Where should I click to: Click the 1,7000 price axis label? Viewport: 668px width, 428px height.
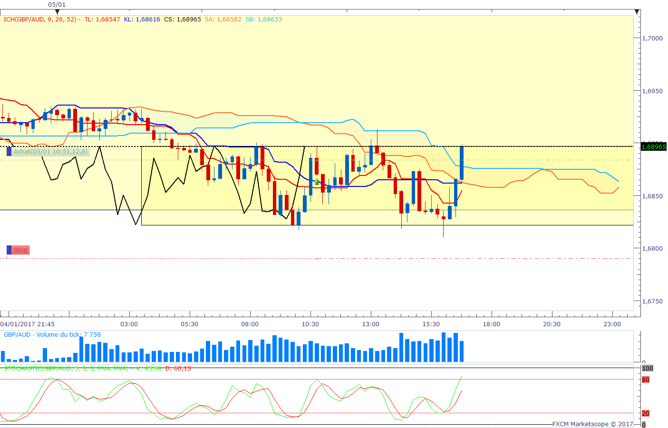[652, 39]
